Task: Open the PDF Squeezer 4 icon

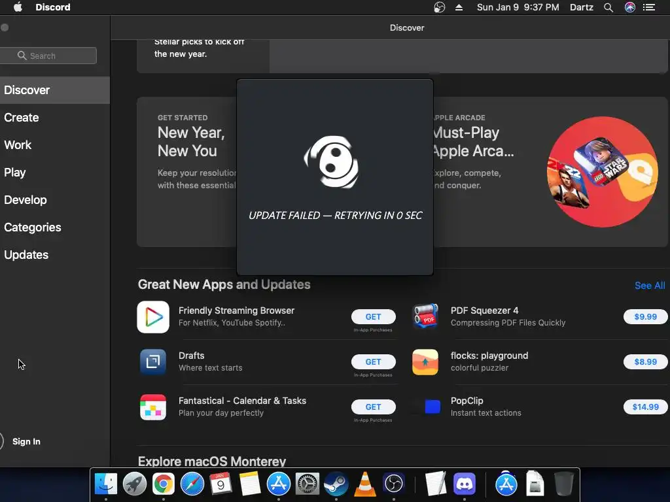Action: (425, 316)
